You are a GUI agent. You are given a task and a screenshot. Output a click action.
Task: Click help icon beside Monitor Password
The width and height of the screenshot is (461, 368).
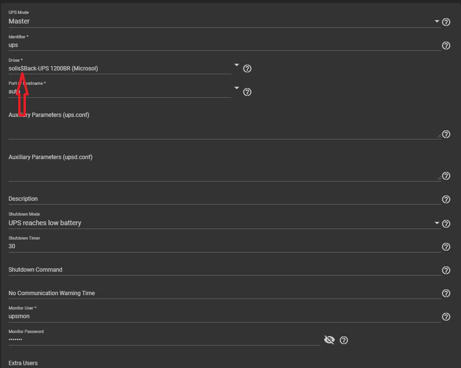[344, 340]
